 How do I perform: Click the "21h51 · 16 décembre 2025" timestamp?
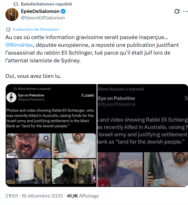pyautogui.click(x=34, y=196)
